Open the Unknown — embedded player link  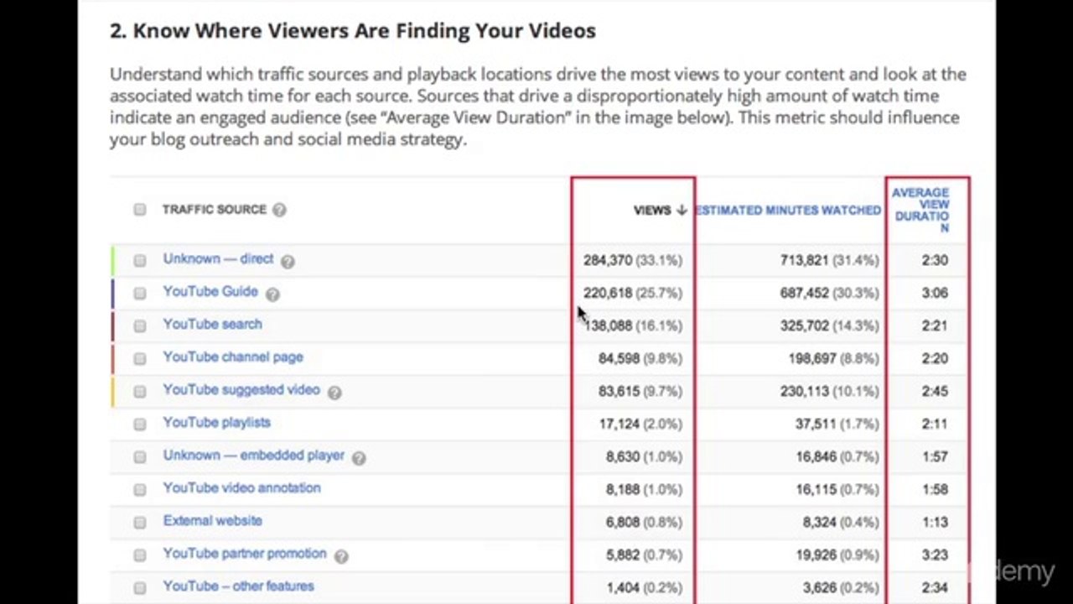(x=253, y=456)
